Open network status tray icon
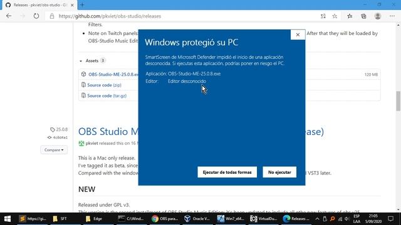The image size is (401, 225). point(340,219)
